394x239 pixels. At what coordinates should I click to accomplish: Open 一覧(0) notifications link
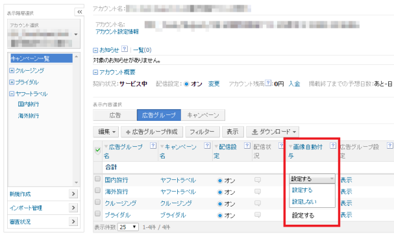(142, 50)
